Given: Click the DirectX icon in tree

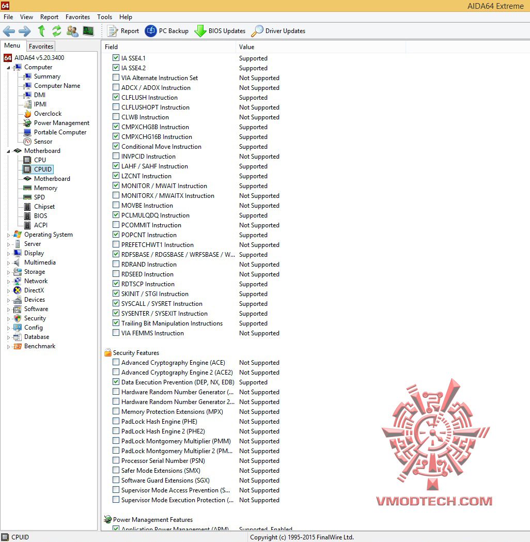Looking at the screenshot, I should point(18,290).
